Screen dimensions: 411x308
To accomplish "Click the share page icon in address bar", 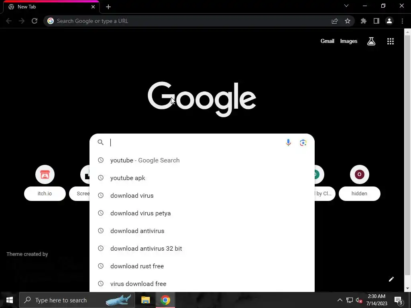I will [335, 21].
